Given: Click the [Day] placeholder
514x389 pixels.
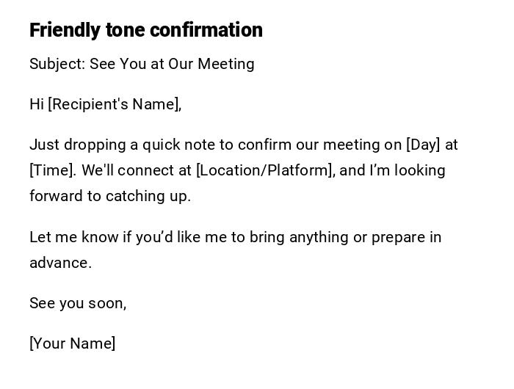Looking at the screenshot, I should coord(422,145).
